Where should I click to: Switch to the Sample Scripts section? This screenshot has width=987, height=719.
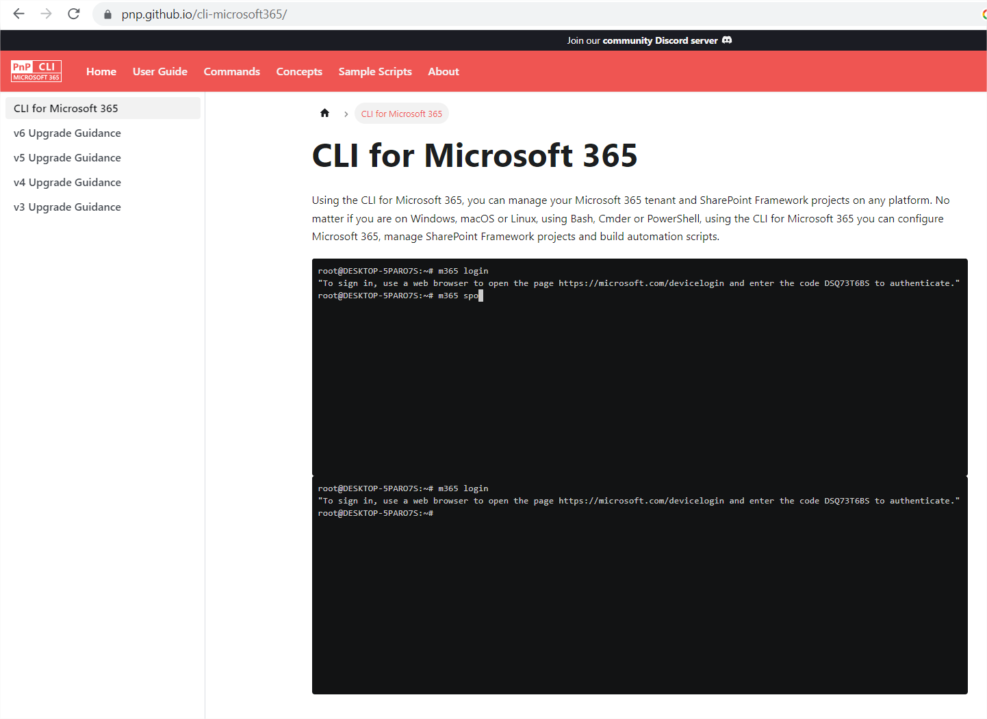tap(375, 71)
